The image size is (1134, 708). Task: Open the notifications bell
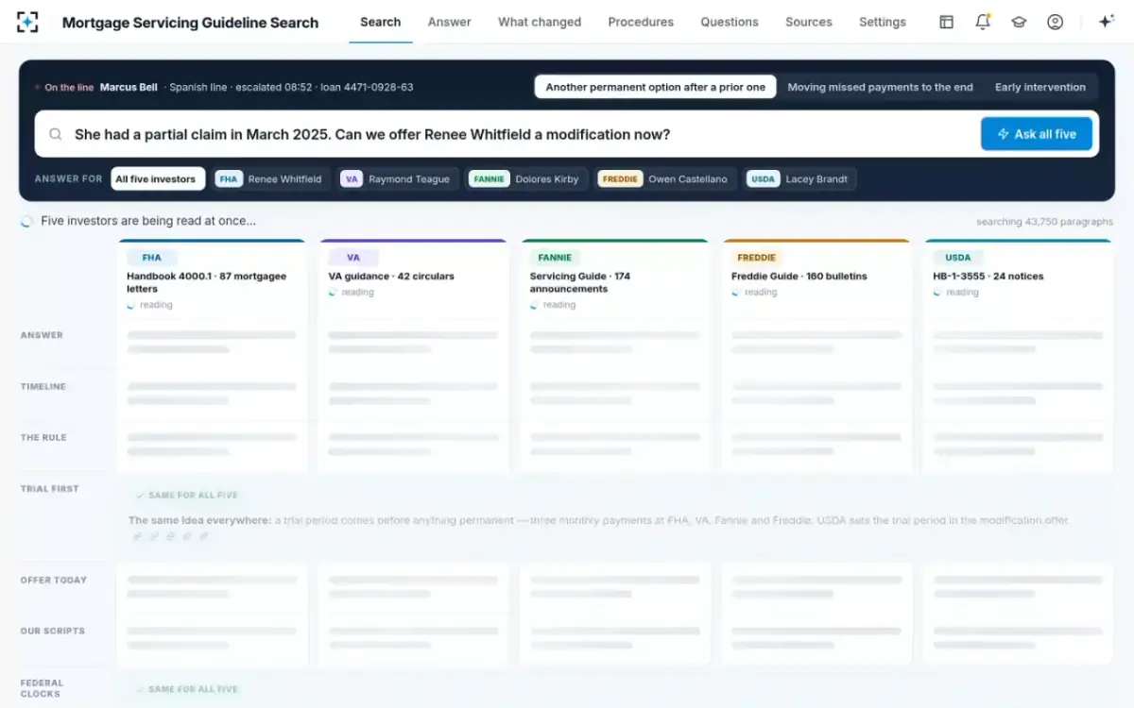pos(983,22)
